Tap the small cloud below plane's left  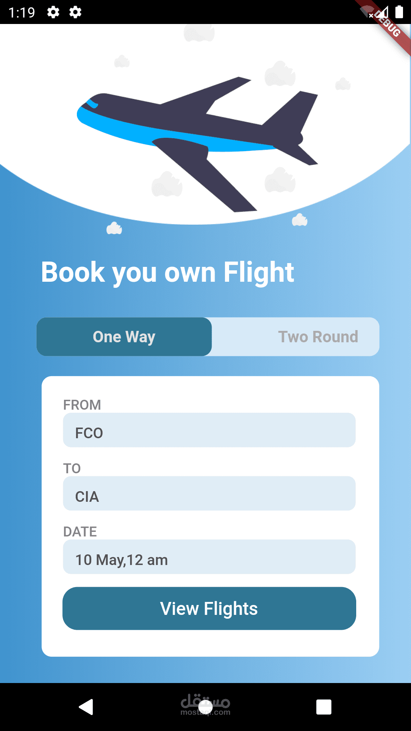coord(114,228)
